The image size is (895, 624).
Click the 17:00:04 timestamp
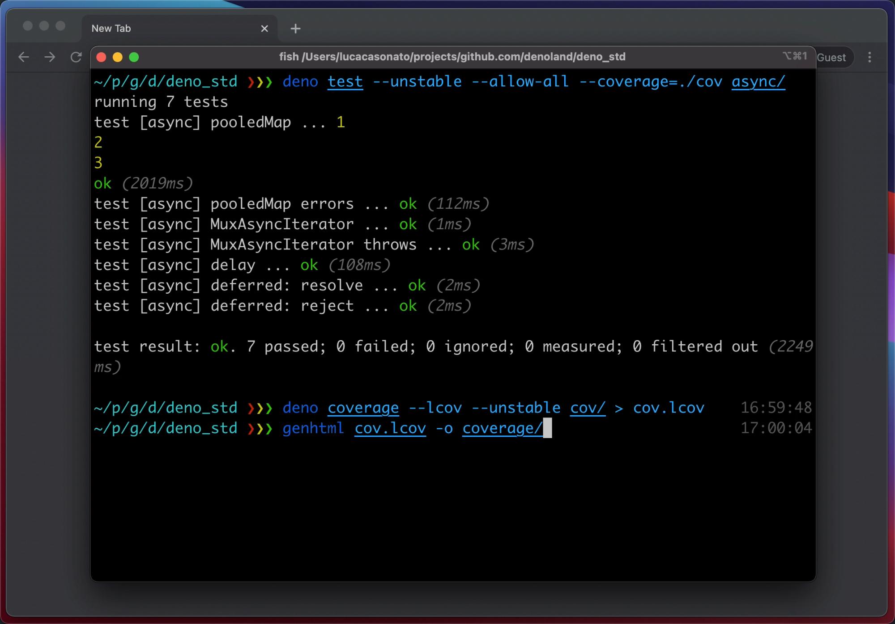776,428
